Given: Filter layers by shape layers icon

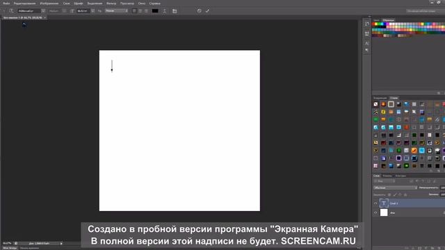Looking at the screenshot, I should [x=429, y=181].
